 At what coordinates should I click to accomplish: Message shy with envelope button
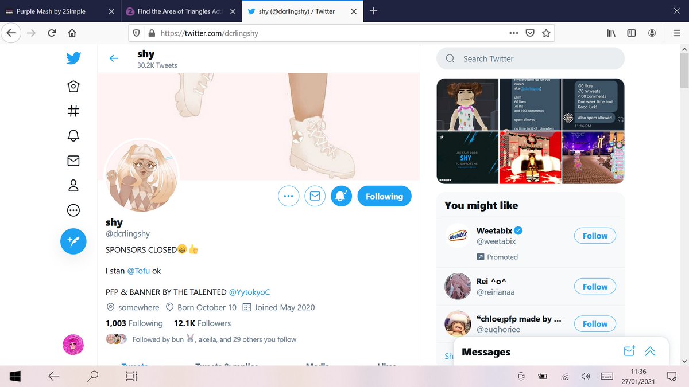pos(315,196)
